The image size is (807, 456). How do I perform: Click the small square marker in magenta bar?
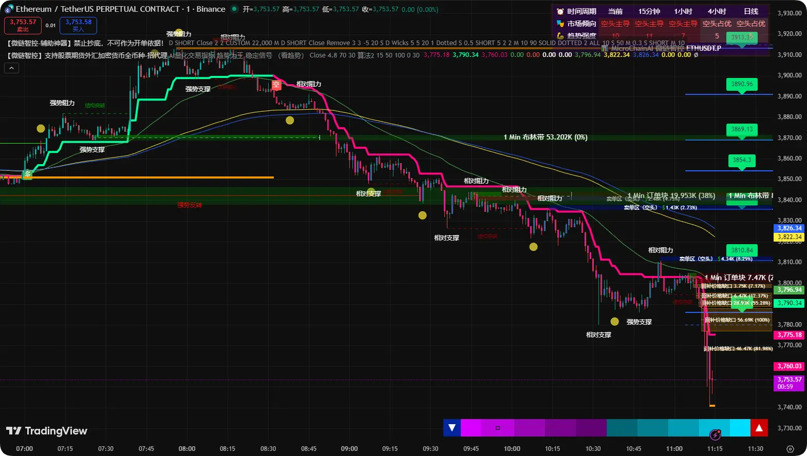497,428
